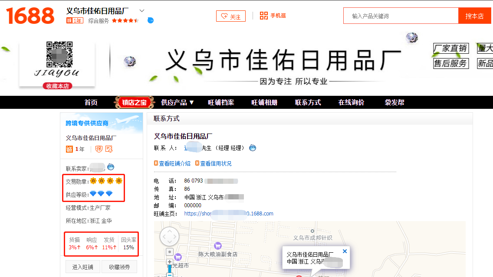Click the 诚信通 1年 badge in sidebar
This screenshot has height=277, width=493.
point(75,149)
